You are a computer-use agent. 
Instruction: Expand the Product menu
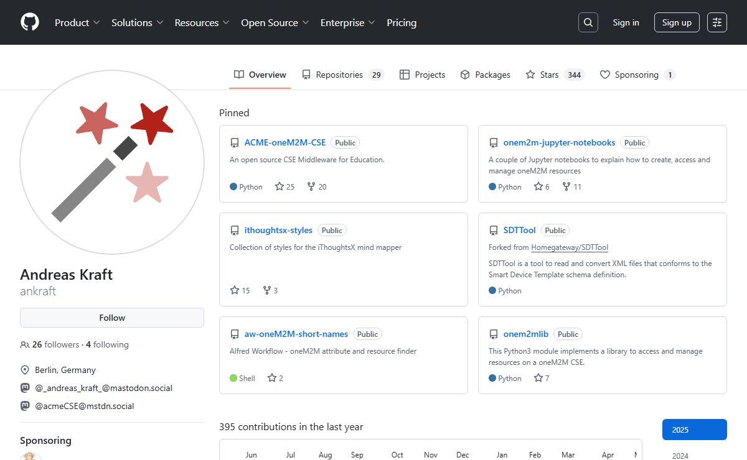pos(77,22)
